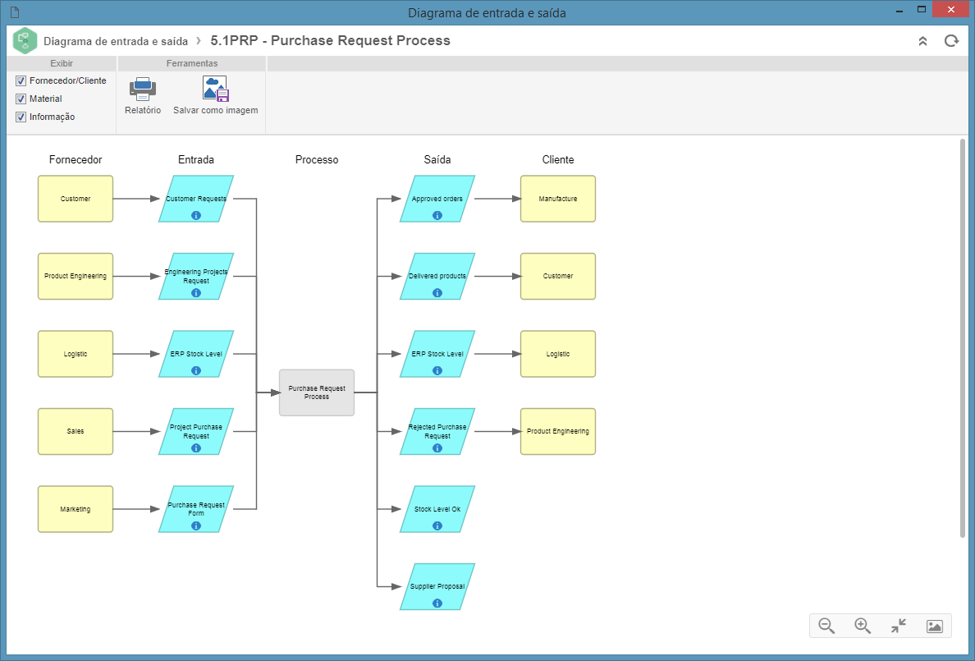The image size is (975, 661).
Task: Maximize the Diagrama de entrada e saída window
Action: pos(922,9)
